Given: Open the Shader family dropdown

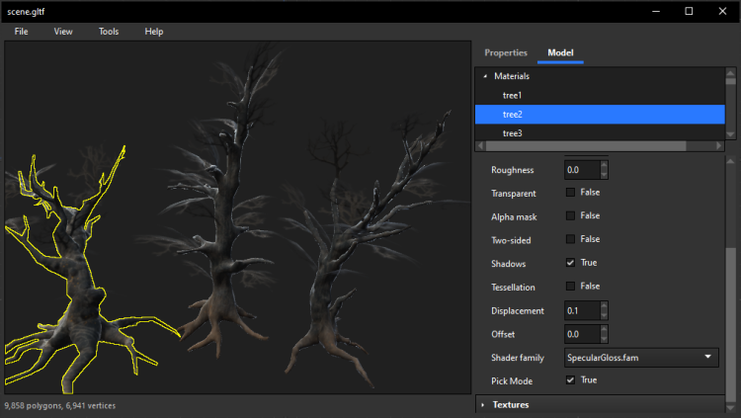Looking at the screenshot, I should click(640, 357).
